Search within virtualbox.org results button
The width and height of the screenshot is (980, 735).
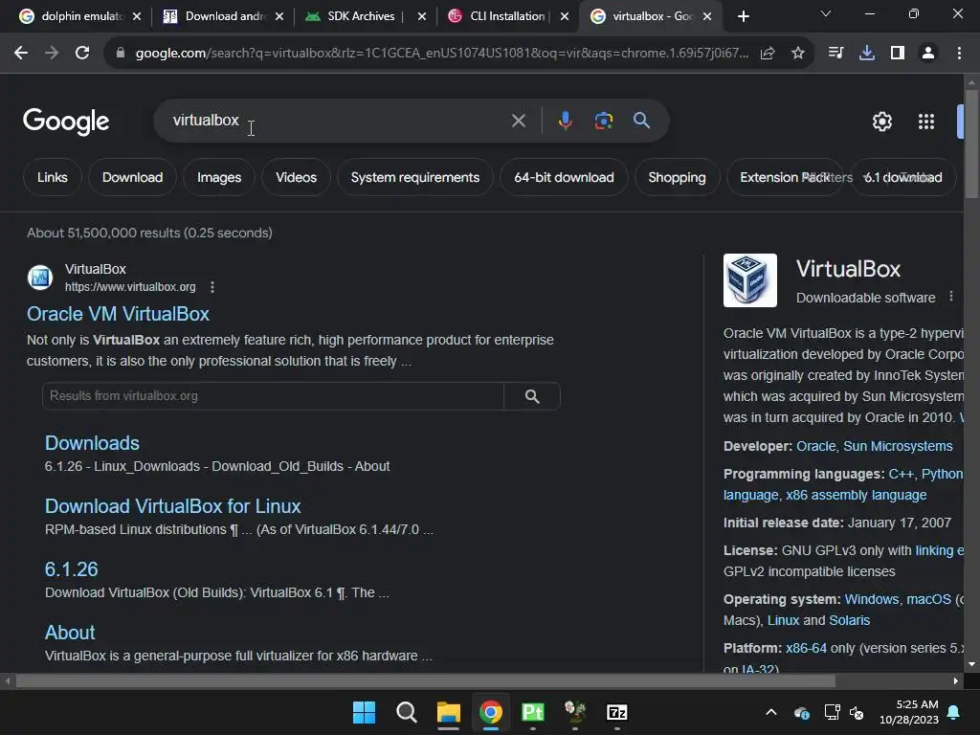click(532, 396)
